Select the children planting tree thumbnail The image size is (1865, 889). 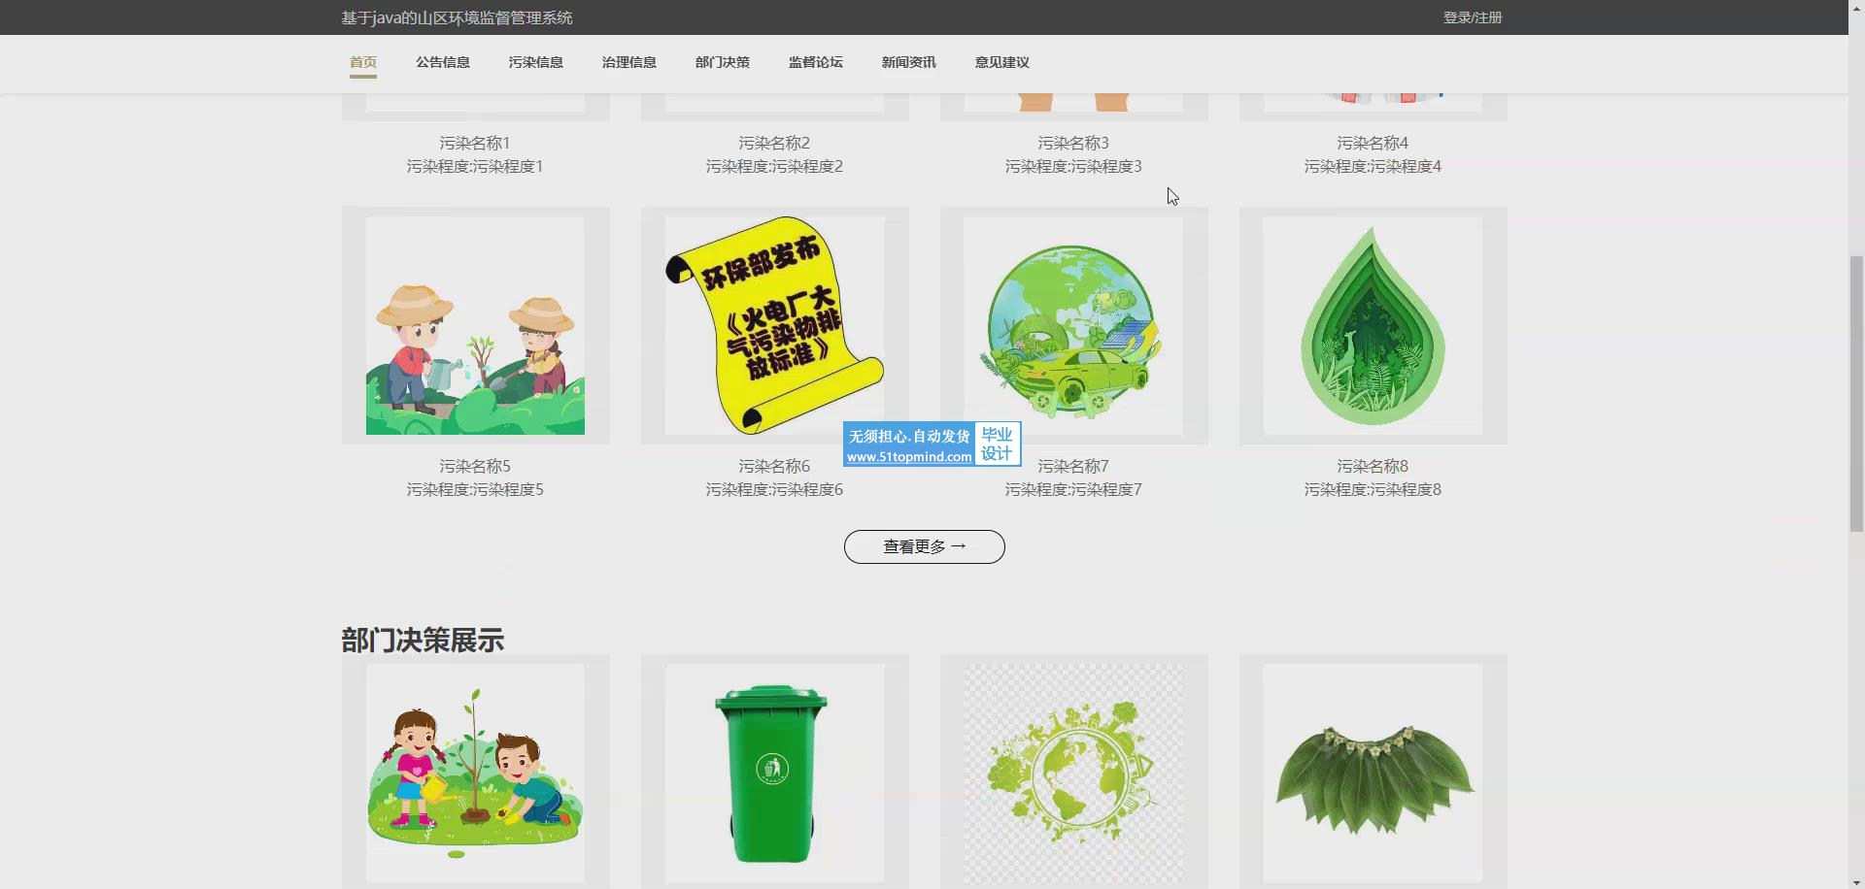tap(475, 773)
